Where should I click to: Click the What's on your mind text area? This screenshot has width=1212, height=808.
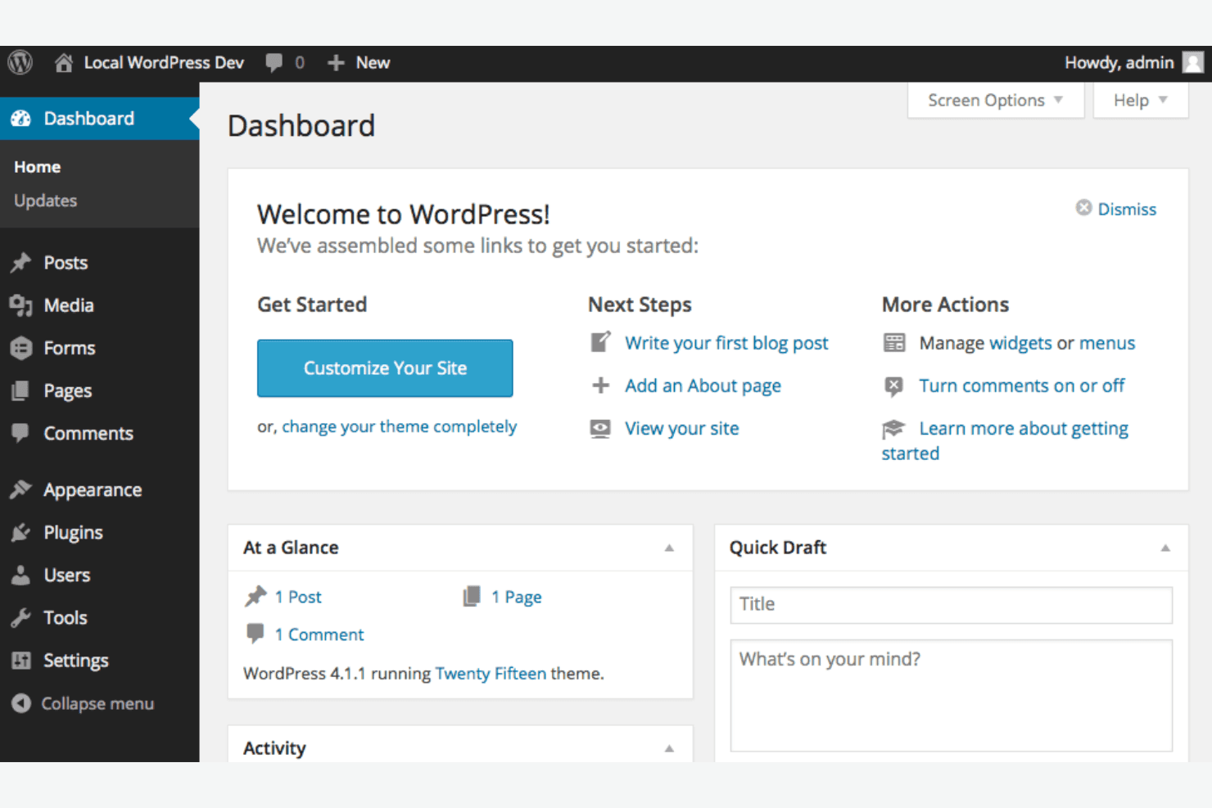coord(952,696)
